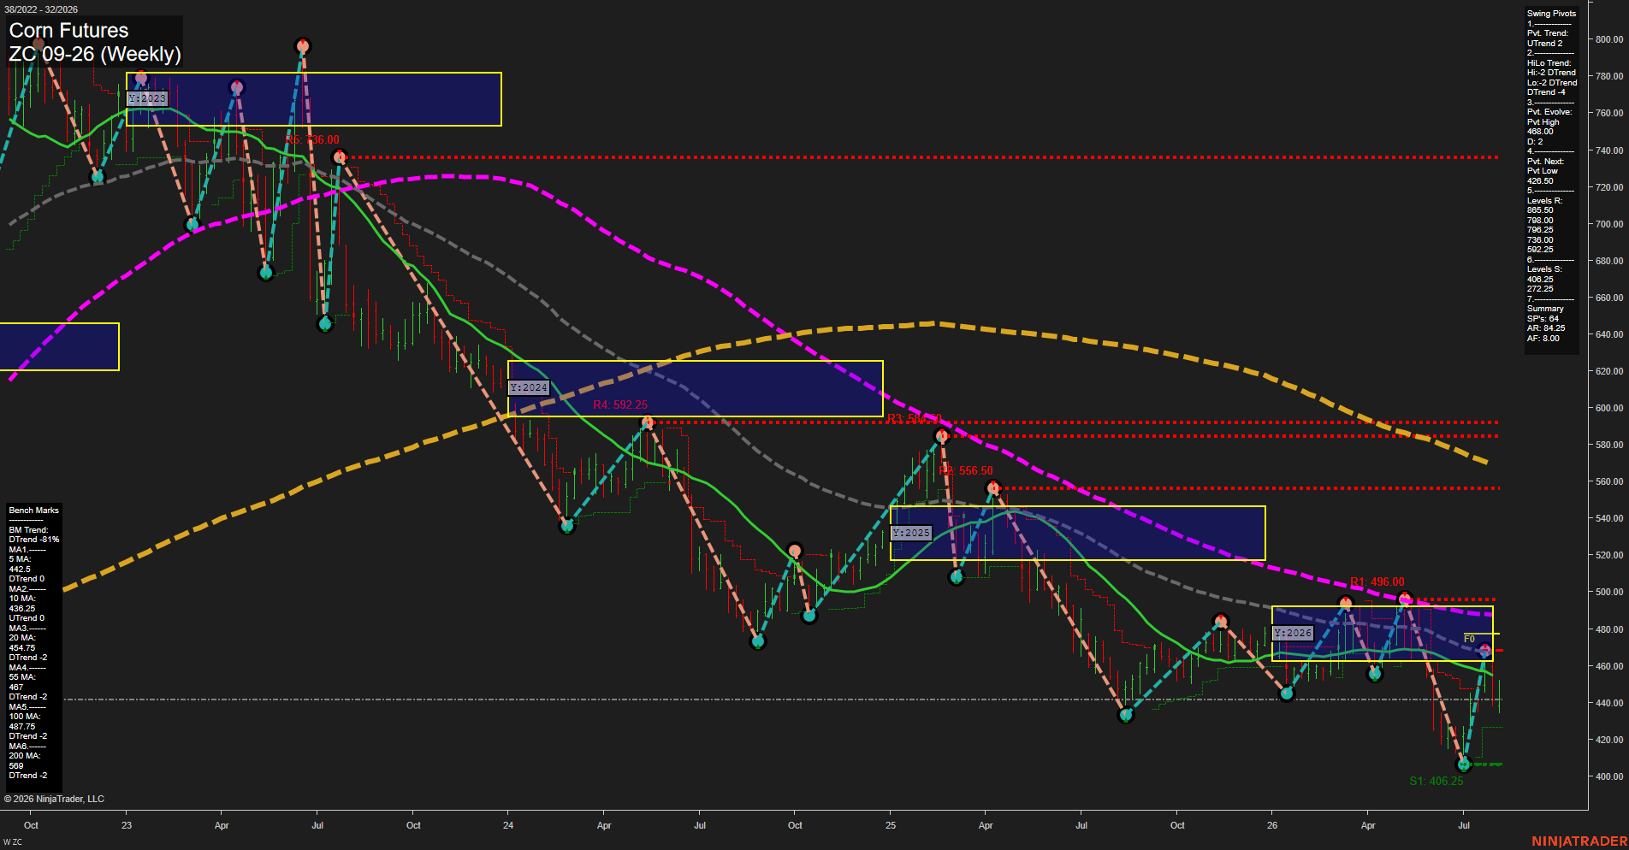Click the Levels S: heading
This screenshot has height=850, width=1629.
point(1544,269)
